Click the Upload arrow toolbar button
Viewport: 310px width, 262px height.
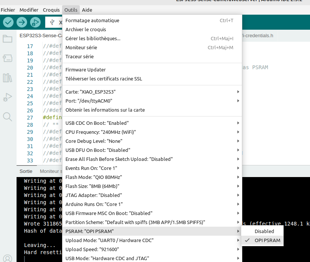22,22
